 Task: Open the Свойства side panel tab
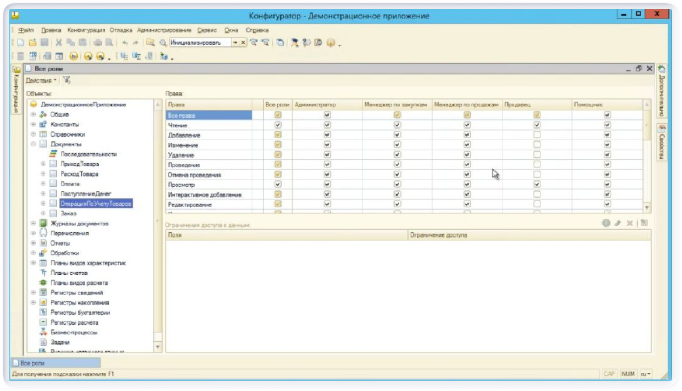click(x=661, y=142)
